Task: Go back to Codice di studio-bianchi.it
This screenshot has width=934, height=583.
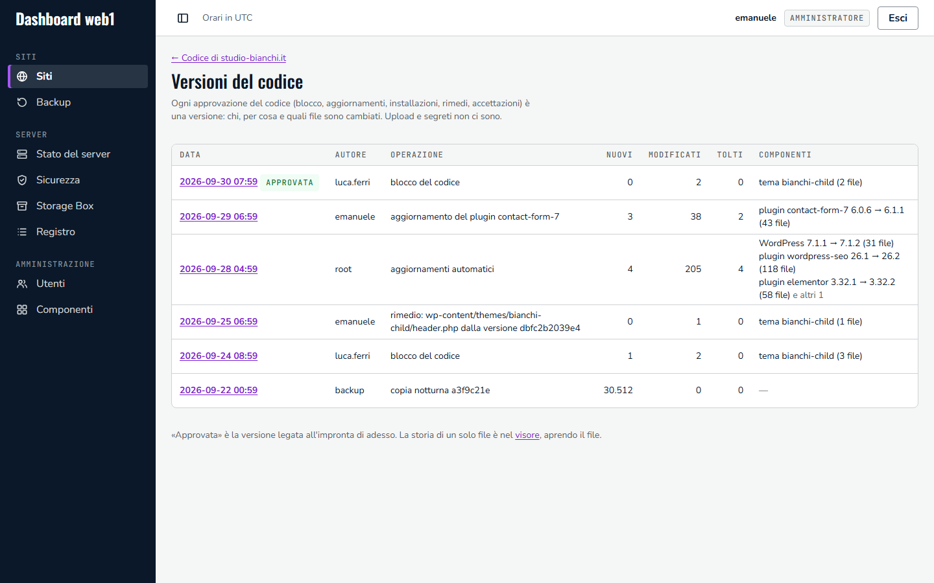Action: click(228, 58)
